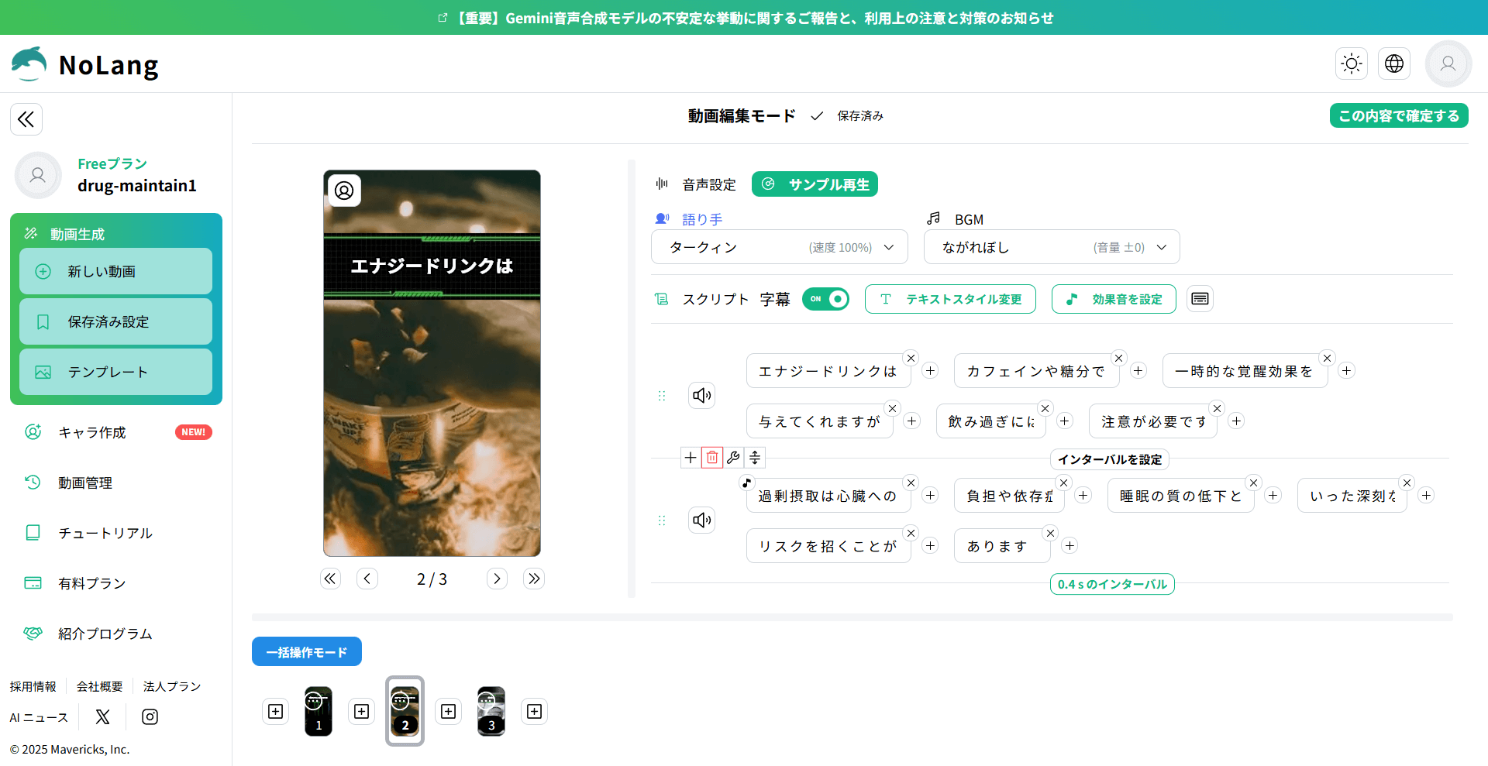Select scene 3 thumbnail in timeline
Viewport: 1488px width, 766px height.
(x=491, y=711)
